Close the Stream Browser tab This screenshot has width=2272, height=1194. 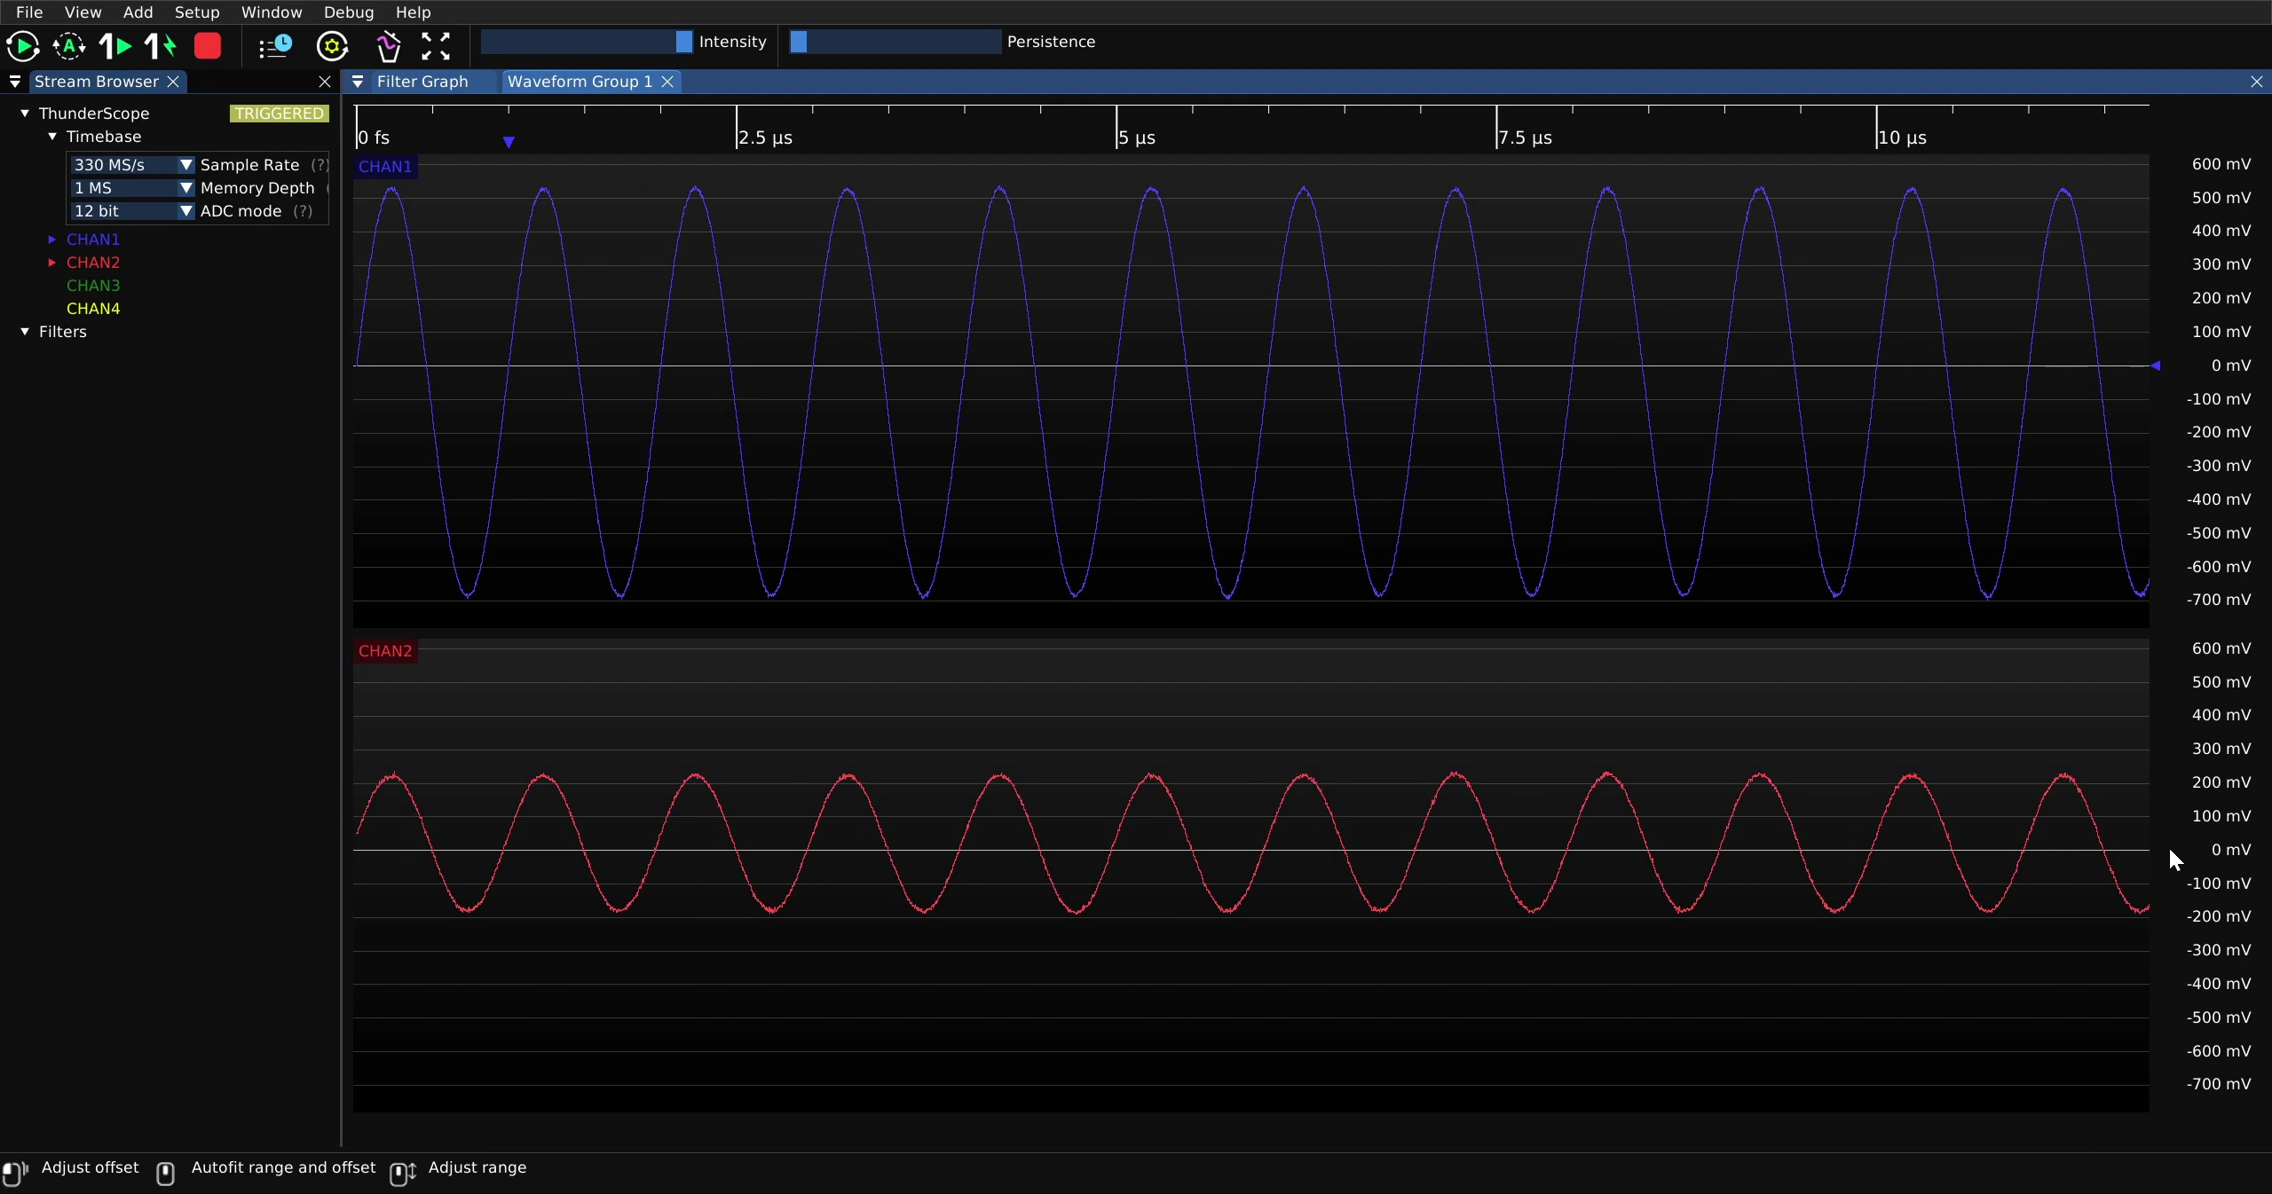point(174,82)
